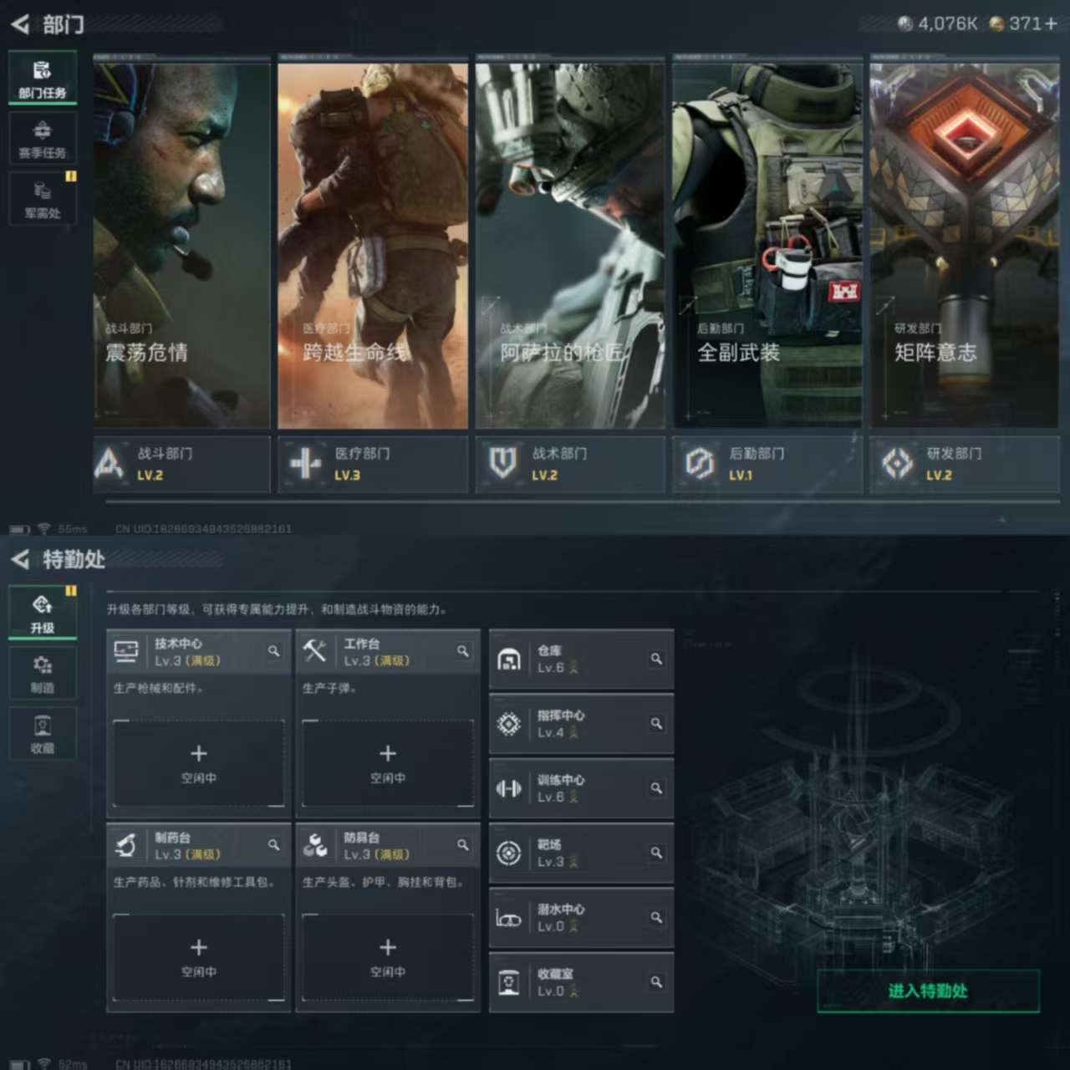1070x1070 pixels.
Task: Open the 全副武装 mission card
Action: pyautogui.click(x=767, y=242)
